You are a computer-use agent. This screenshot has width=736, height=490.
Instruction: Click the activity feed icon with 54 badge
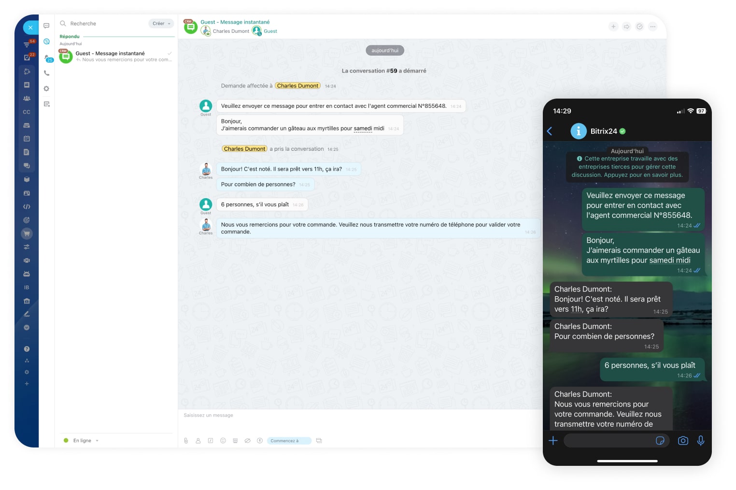[28, 44]
